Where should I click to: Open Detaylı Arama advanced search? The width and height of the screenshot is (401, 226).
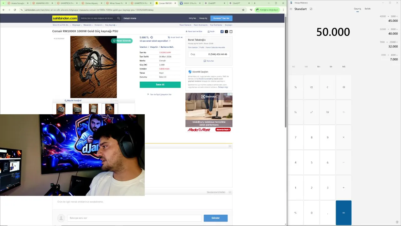point(130,18)
